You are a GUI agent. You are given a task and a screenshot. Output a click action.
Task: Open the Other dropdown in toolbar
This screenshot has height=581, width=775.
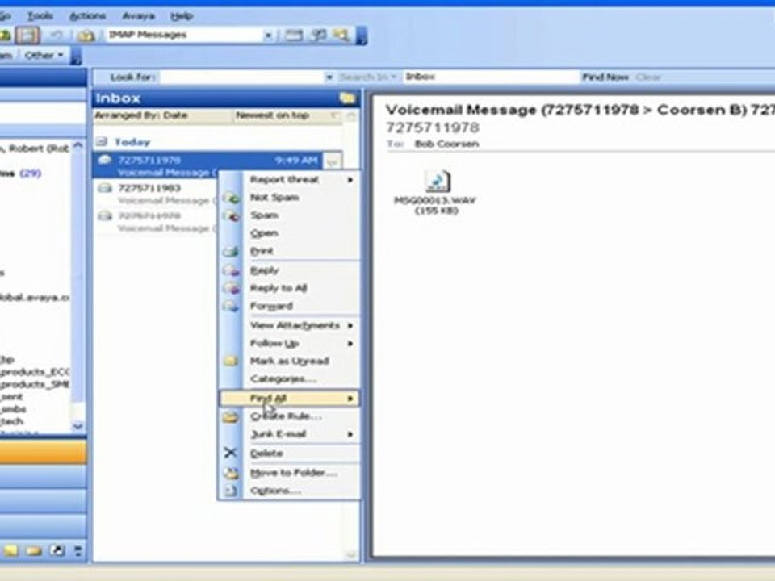(x=44, y=55)
